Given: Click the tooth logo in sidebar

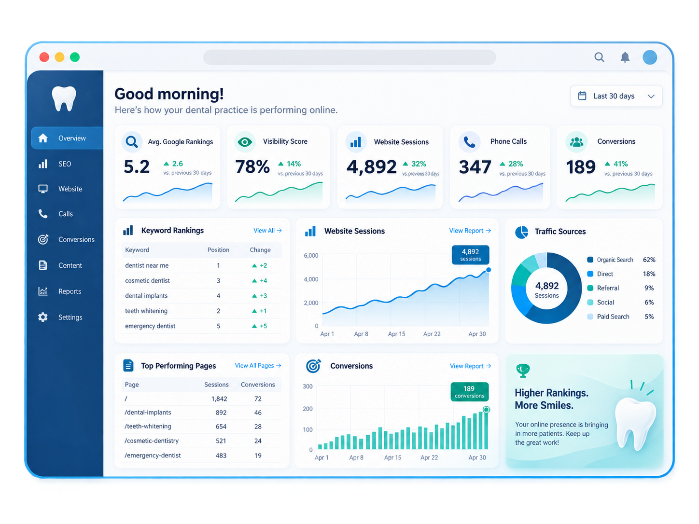Looking at the screenshot, I should [x=64, y=99].
